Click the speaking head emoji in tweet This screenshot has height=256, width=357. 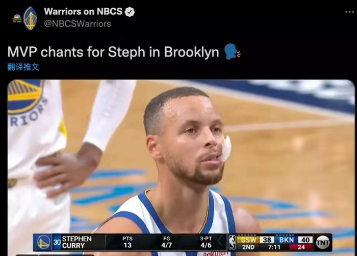pos(232,52)
